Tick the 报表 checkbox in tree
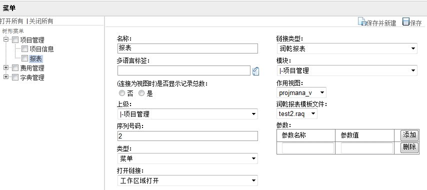427x190 pixels. pyautogui.click(x=25, y=58)
